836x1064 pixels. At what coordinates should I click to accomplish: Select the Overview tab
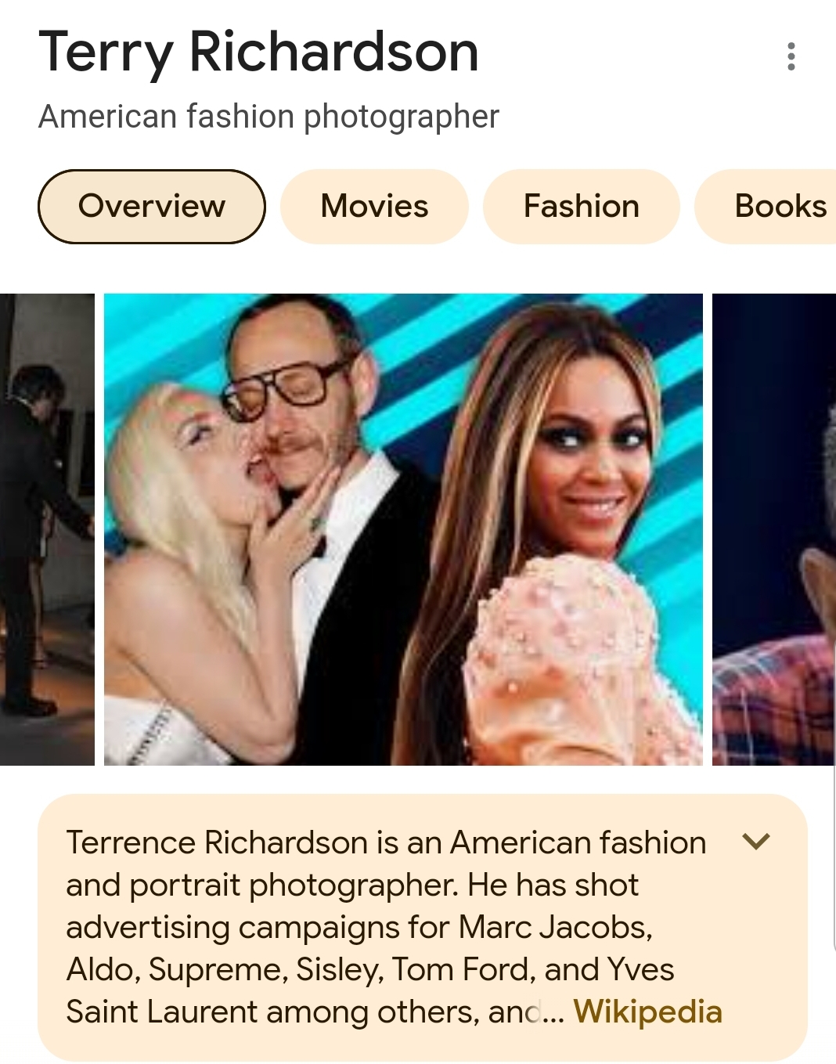152,207
